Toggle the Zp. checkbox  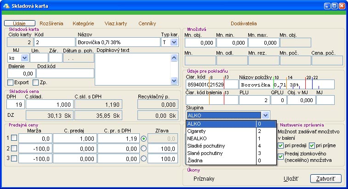[x=35, y=83]
